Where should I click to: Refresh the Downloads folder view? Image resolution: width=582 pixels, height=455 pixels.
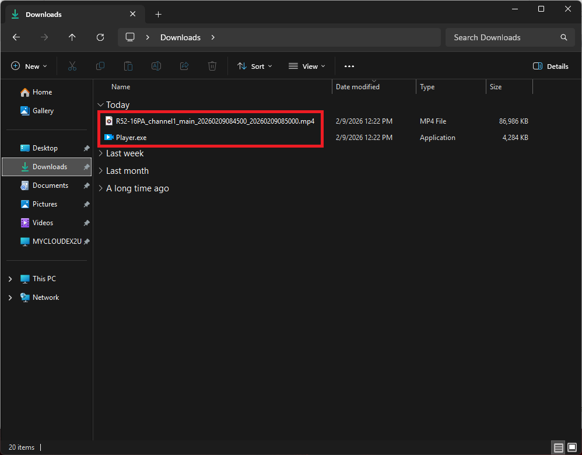tap(100, 37)
